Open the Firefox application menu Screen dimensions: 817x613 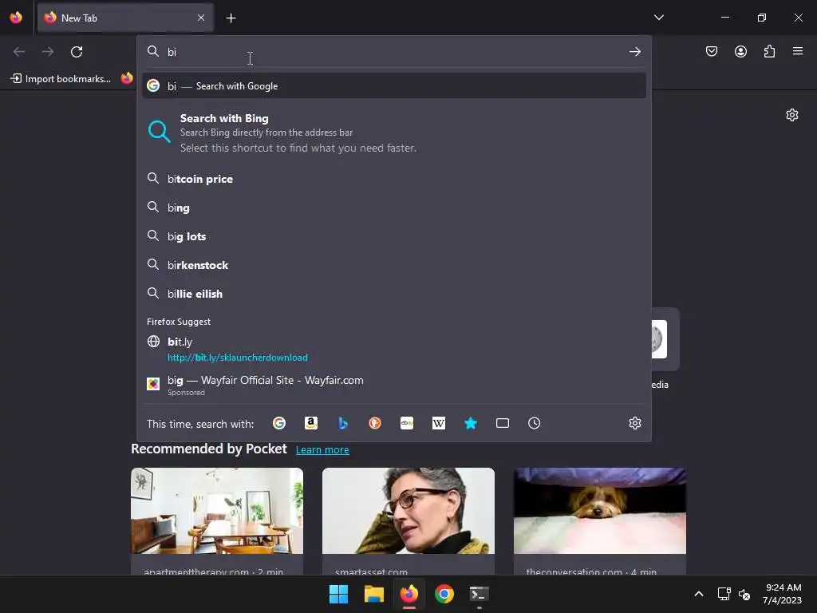click(x=798, y=51)
